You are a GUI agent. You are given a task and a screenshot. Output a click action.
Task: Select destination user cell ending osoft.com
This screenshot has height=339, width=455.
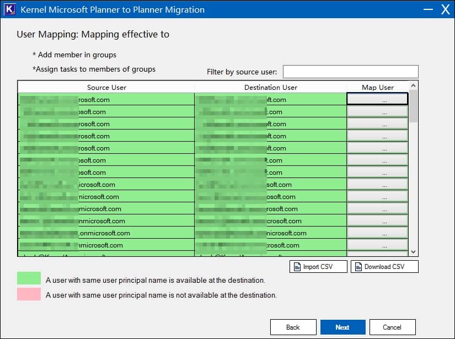(270, 197)
